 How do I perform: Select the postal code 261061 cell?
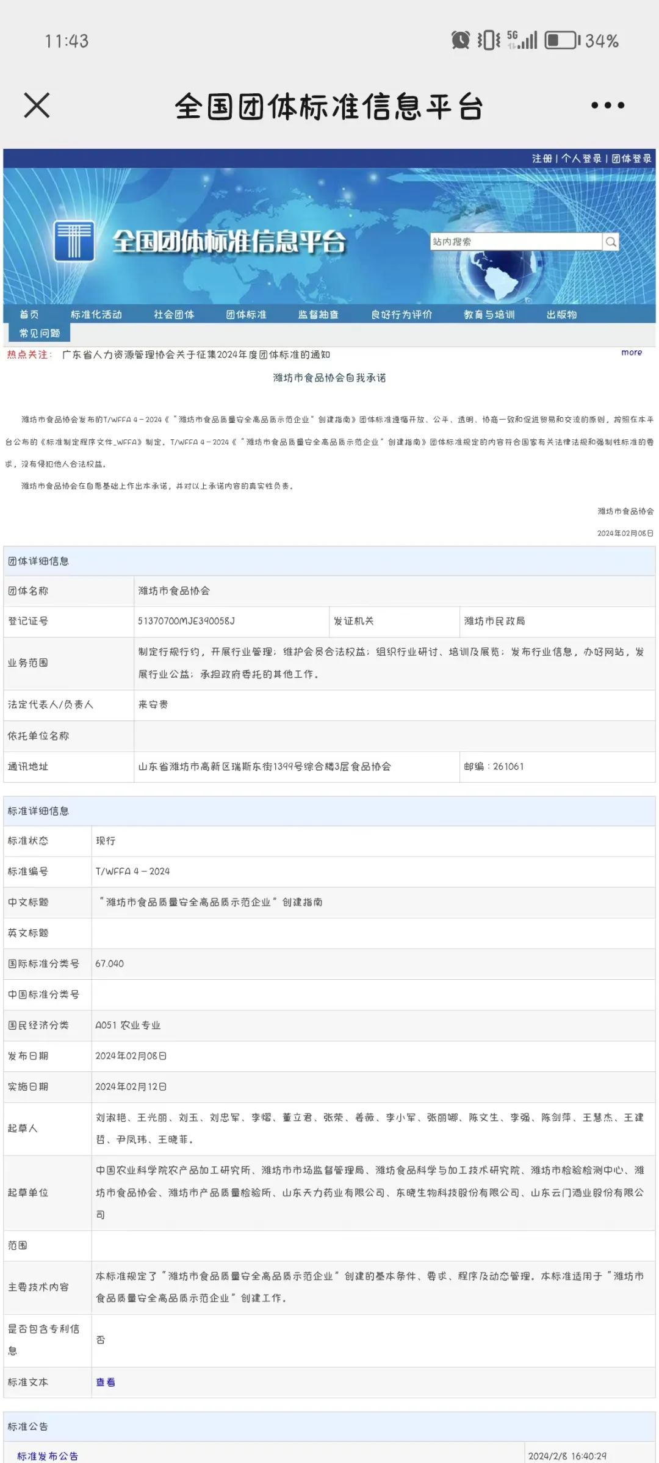pyautogui.click(x=557, y=767)
